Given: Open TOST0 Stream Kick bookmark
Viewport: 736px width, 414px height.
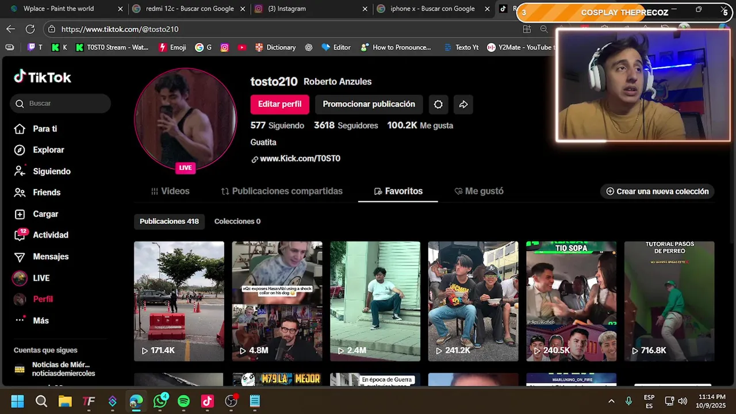Looking at the screenshot, I should coord(112,47).
